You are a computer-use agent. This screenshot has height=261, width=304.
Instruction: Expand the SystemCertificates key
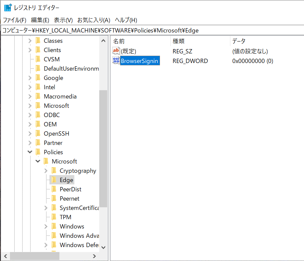pos(46,208)
